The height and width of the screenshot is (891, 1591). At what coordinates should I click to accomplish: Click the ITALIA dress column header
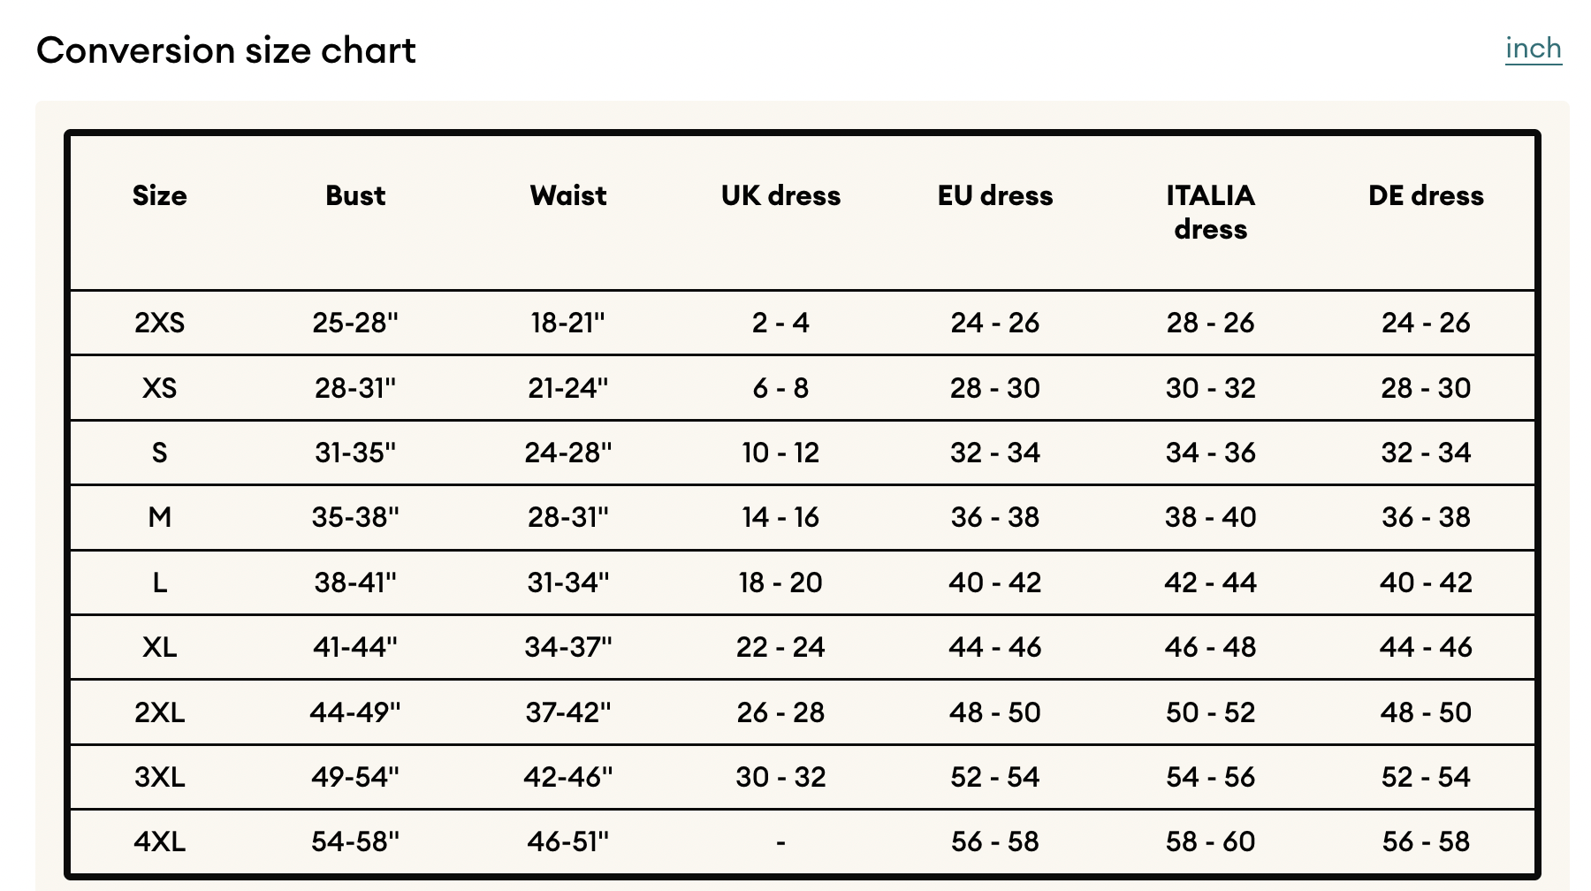pos(1210,212)
